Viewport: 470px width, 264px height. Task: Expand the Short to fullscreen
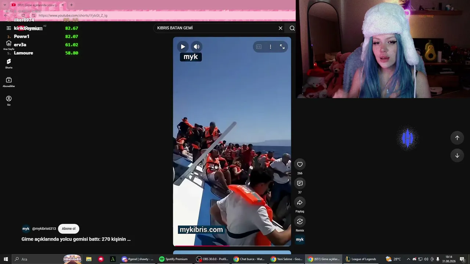point(282,47)
